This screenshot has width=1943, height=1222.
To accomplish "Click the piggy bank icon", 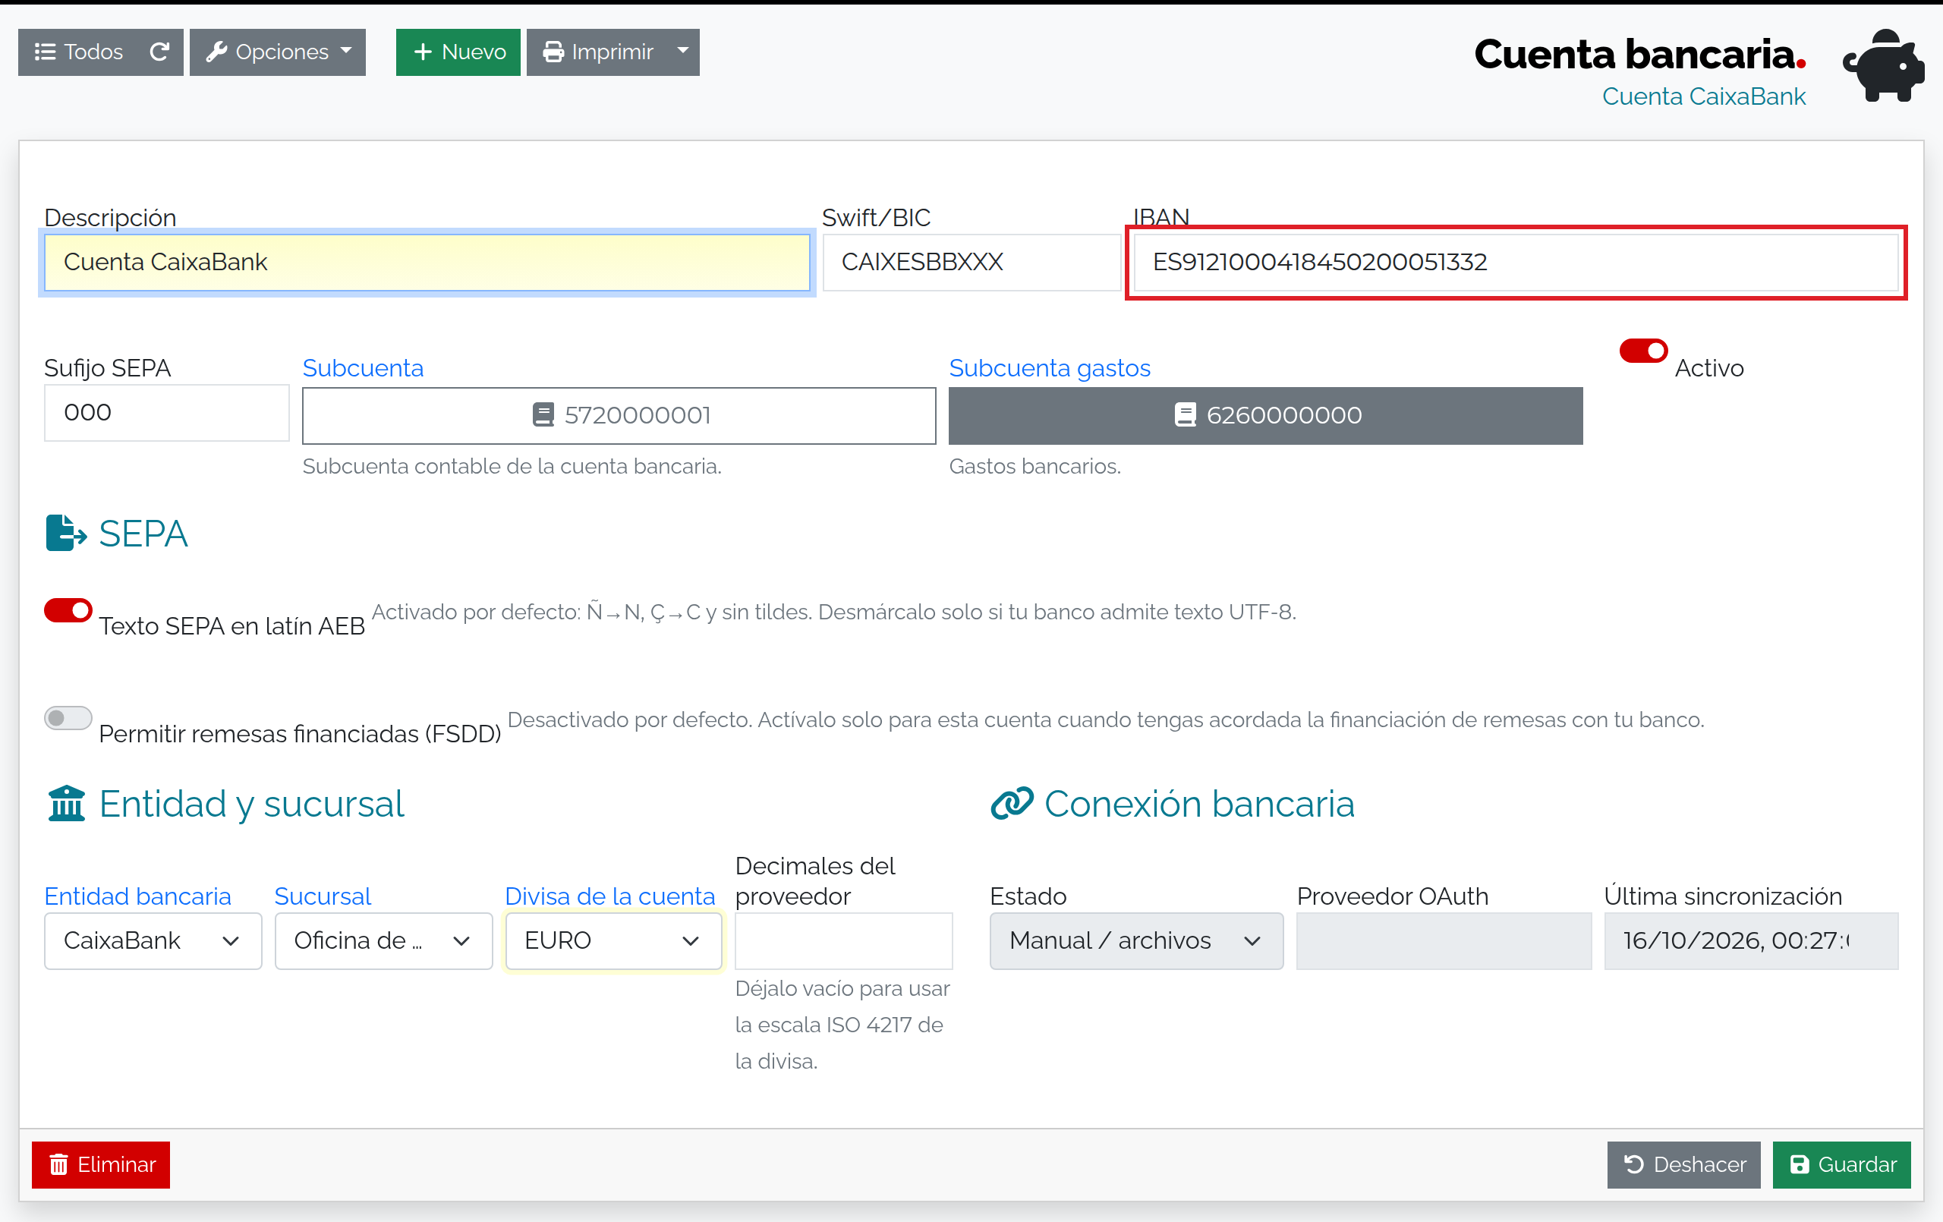I will (1882, 65).
